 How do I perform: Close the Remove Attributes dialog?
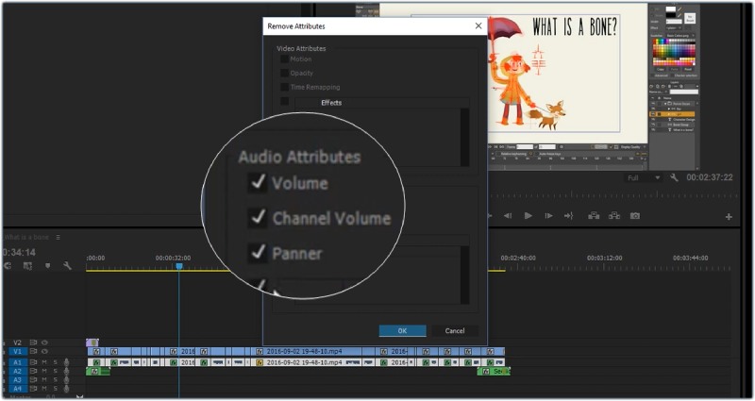[x=478, y=26]
